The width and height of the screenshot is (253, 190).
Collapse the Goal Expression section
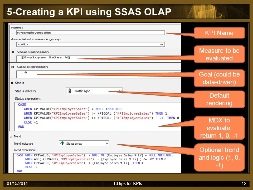coord(13,67)
